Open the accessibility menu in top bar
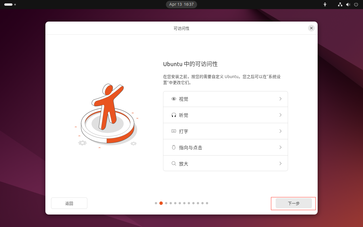 (325, 5)
